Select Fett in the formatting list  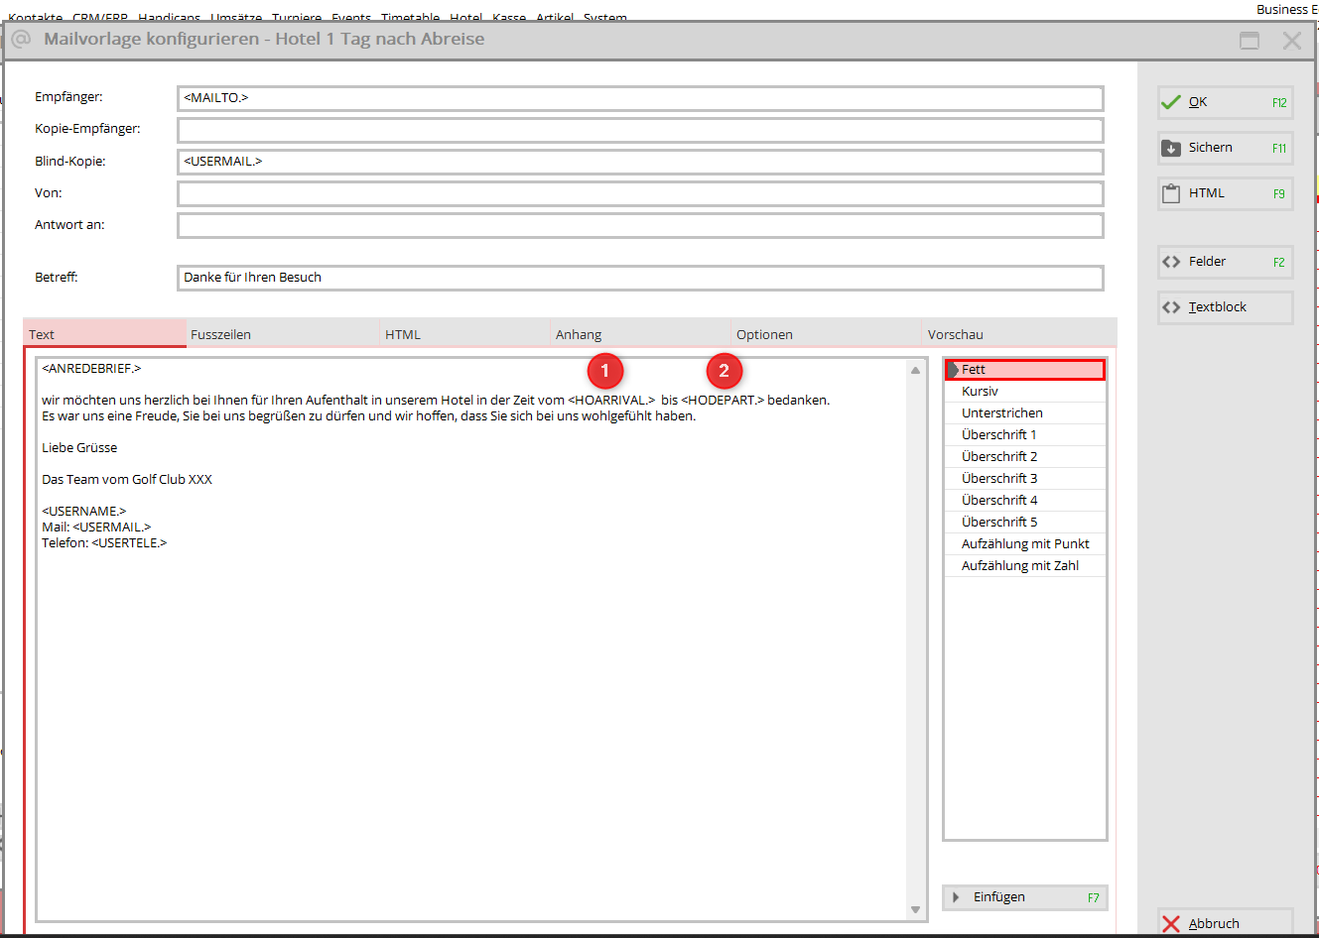pyautogui.click(x=1025, y=370)
